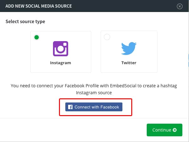Click the 'Select source type' heading
This screenshot has height=142, width=189.
point(25,22)
